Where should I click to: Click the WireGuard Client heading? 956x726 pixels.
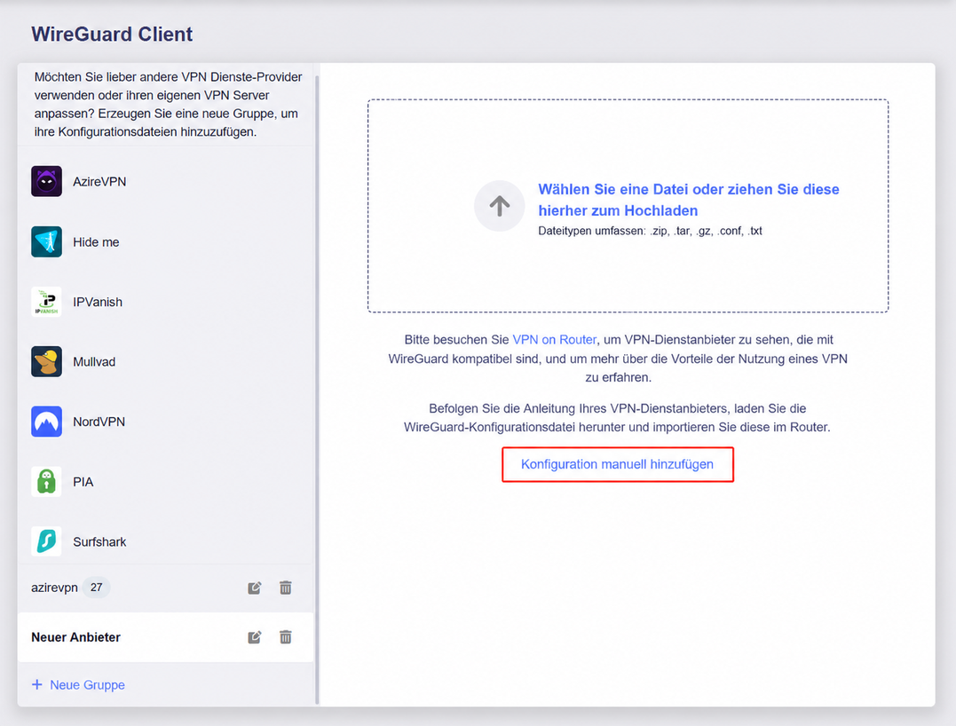tap(112, 34)
